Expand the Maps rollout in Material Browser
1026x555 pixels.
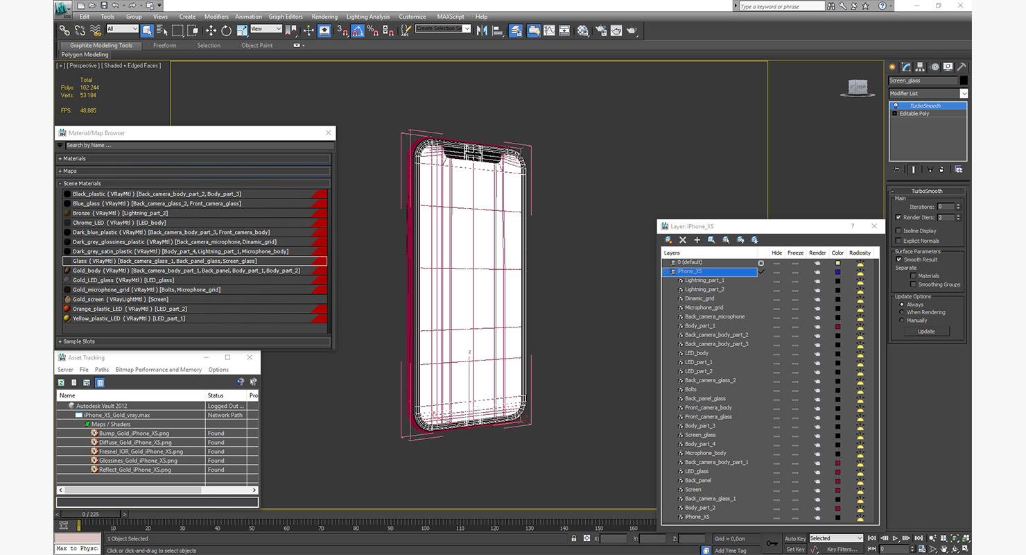tap(193, 171)
